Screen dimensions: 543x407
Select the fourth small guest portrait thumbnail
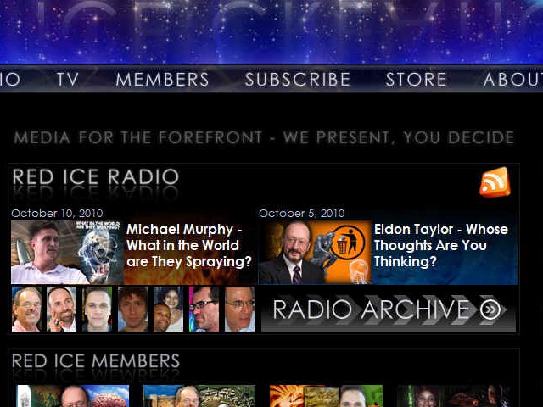132,309
